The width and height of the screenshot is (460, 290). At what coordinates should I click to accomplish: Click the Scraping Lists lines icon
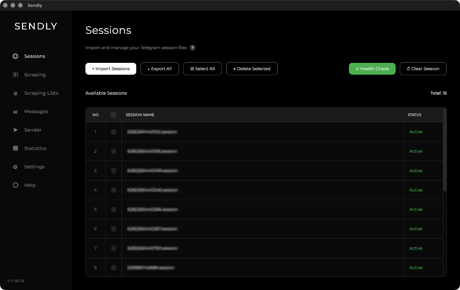click(15, 93)
